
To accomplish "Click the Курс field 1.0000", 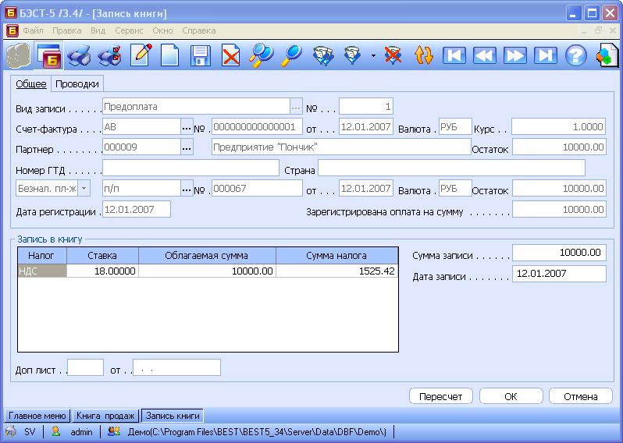I will point(558,126).
